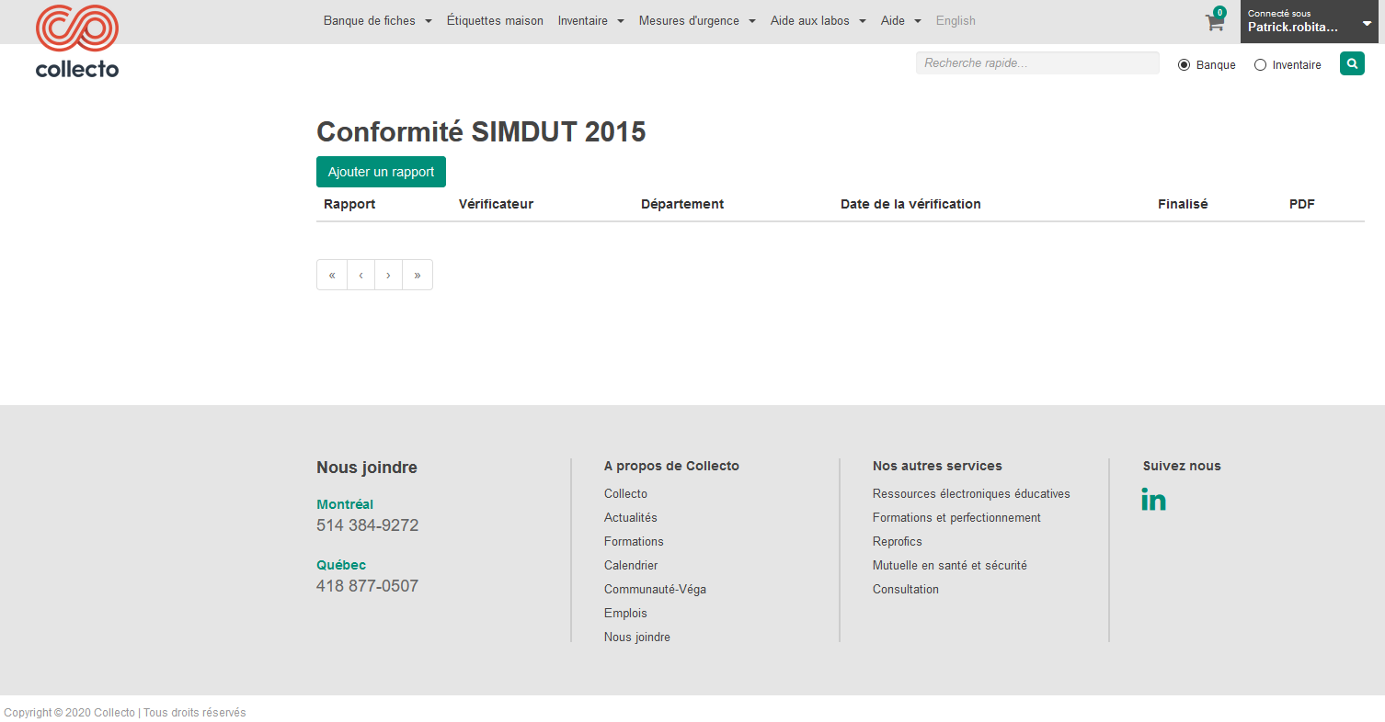Go to last page of results
Viewport: 1385px width, 722px height.
click(x=418, y=275)
